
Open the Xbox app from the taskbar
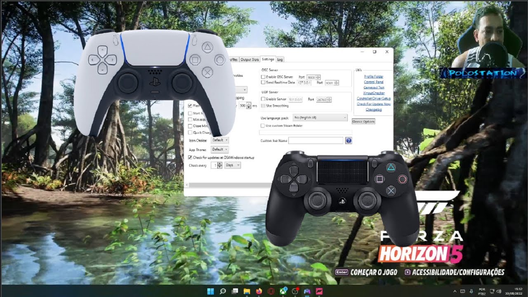coord(283,291)
